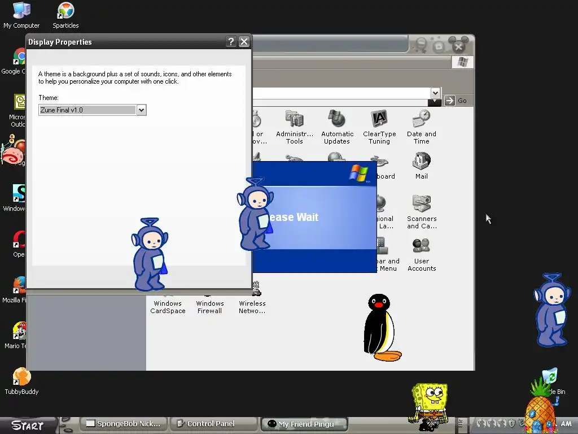Click the Windows flag logo in Control Panel toolbar

(462, 62)
